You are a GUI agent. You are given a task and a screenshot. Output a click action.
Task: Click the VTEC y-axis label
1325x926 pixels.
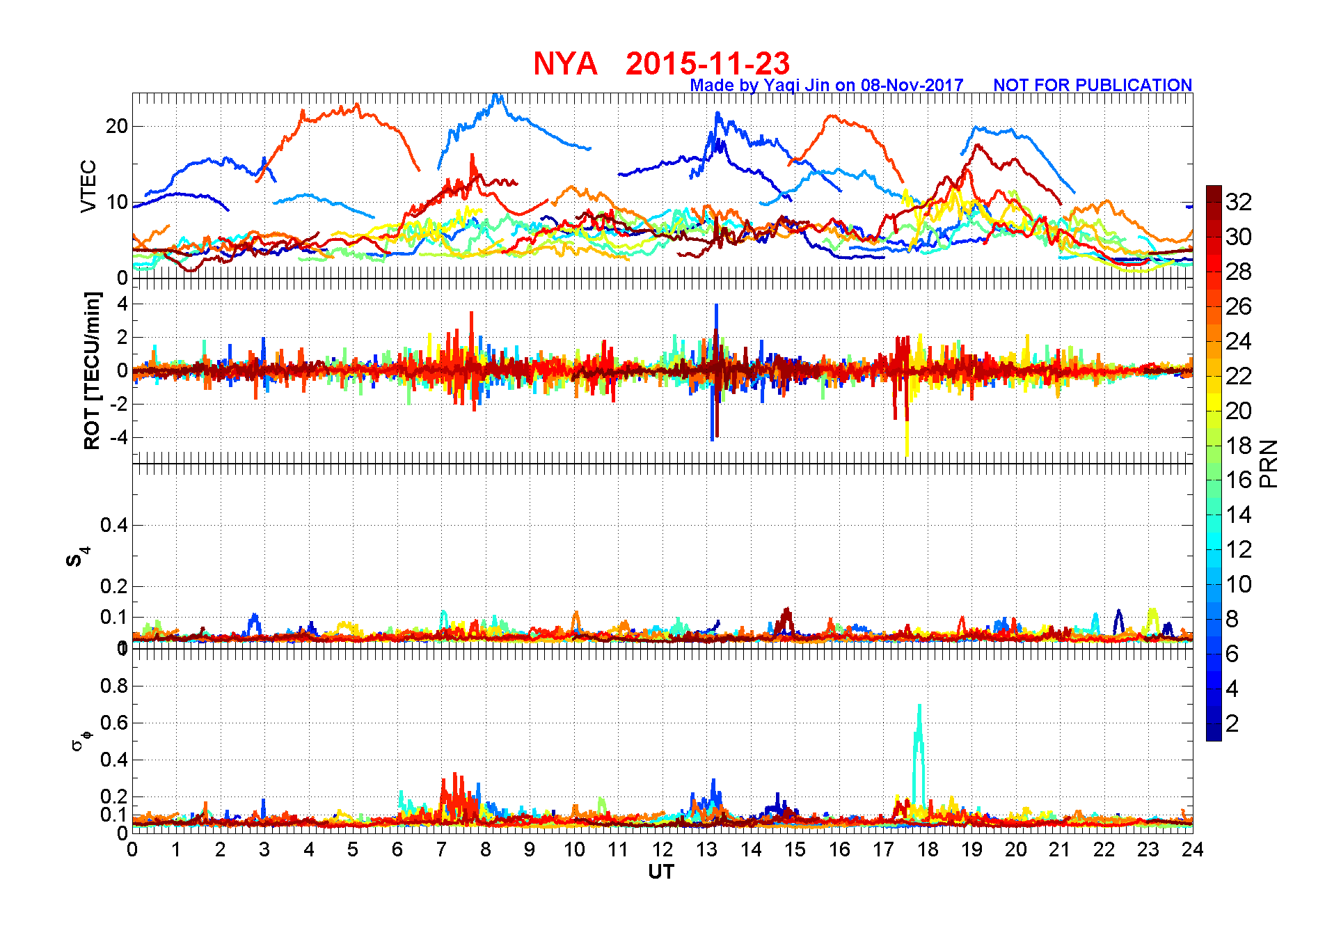pyautogui.click(x=88, y=186)
